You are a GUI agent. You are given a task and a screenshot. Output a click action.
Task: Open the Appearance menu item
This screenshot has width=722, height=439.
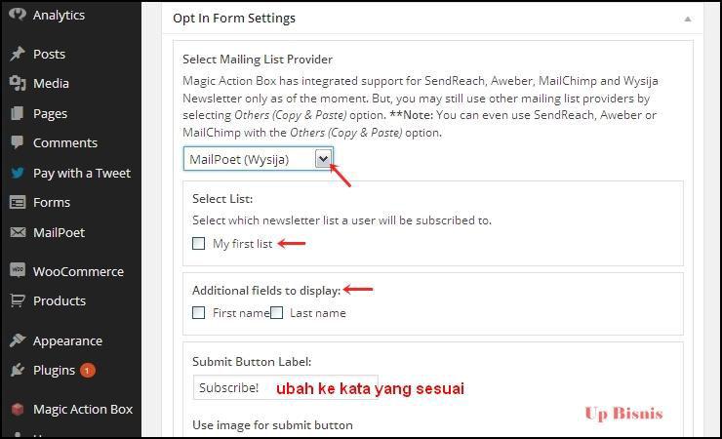(x=67, y=341)
